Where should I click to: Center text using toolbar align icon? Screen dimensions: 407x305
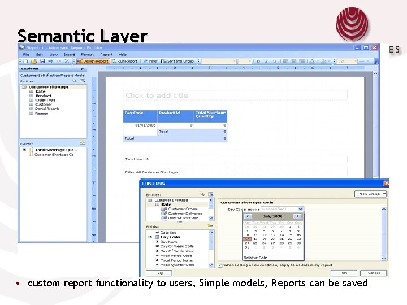(x=293, y=62)
